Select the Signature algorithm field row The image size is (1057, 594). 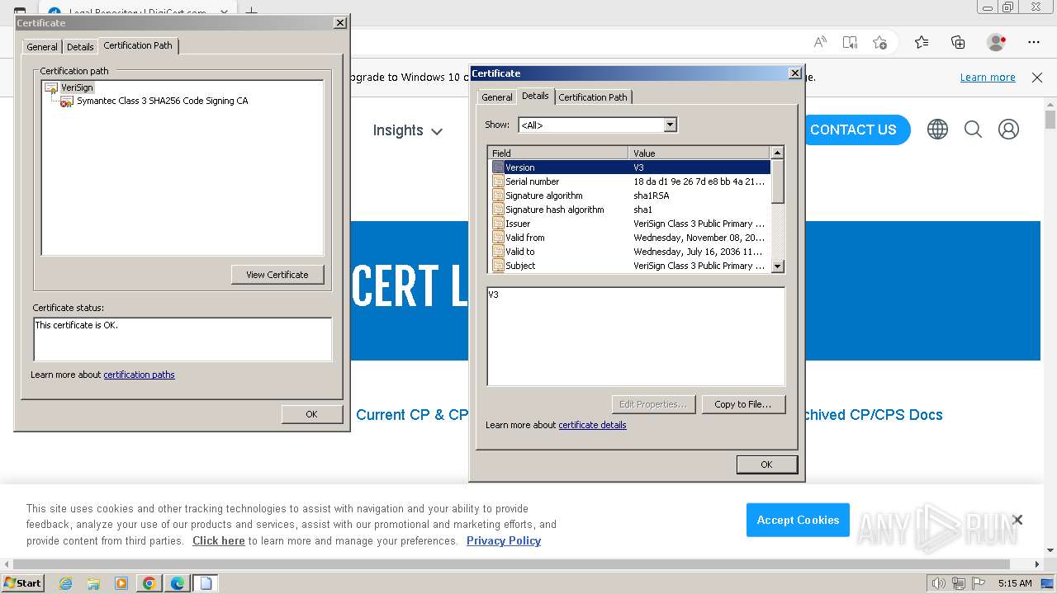[629, 196]
